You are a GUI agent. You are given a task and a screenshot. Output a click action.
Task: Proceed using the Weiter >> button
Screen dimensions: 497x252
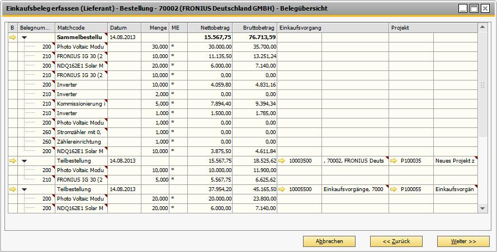(x=463, y=241)
